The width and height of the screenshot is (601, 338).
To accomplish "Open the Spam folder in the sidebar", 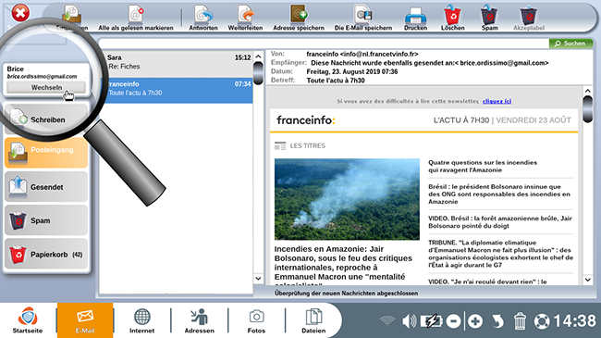I will (46, 220).
